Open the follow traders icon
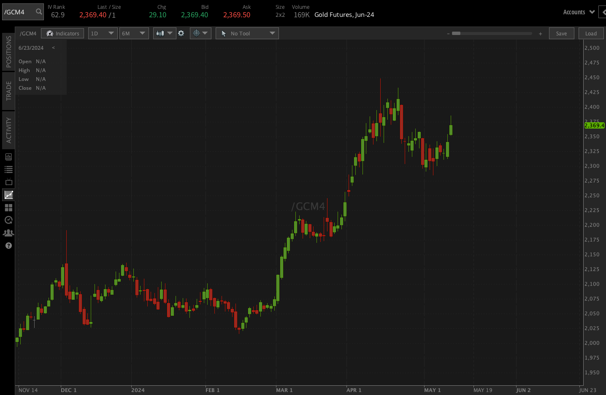The height and width of the screenshot is (395, 606). (8, 232)
